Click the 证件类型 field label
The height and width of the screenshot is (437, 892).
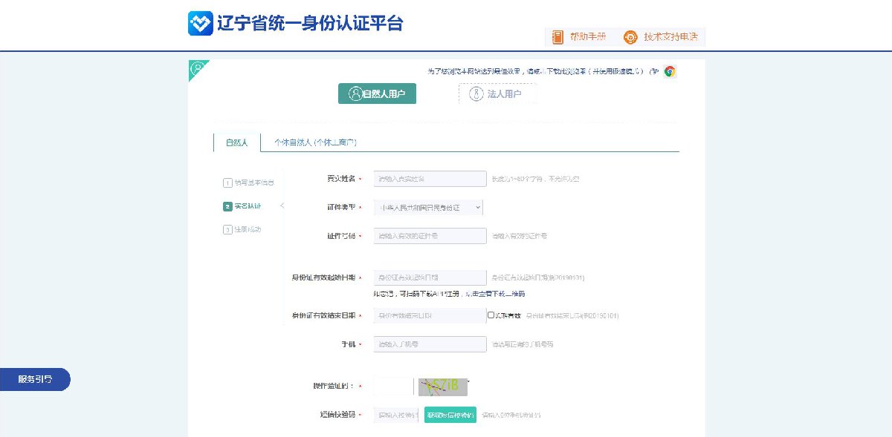click(x=341, y=208)
